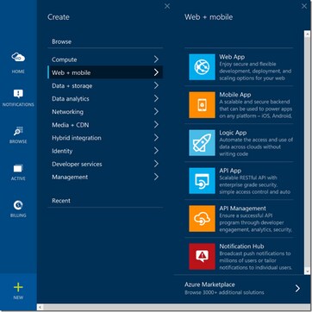Expand the Management chevron
The image size is (312, 312).
tap(156, 177)
